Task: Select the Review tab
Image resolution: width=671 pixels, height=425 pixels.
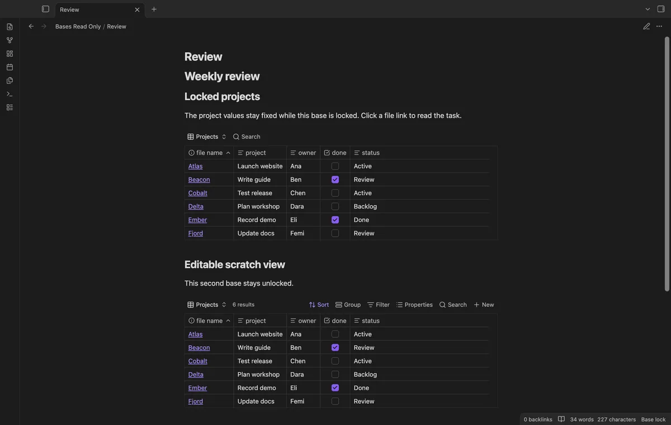Action: (x=100, y=10)
